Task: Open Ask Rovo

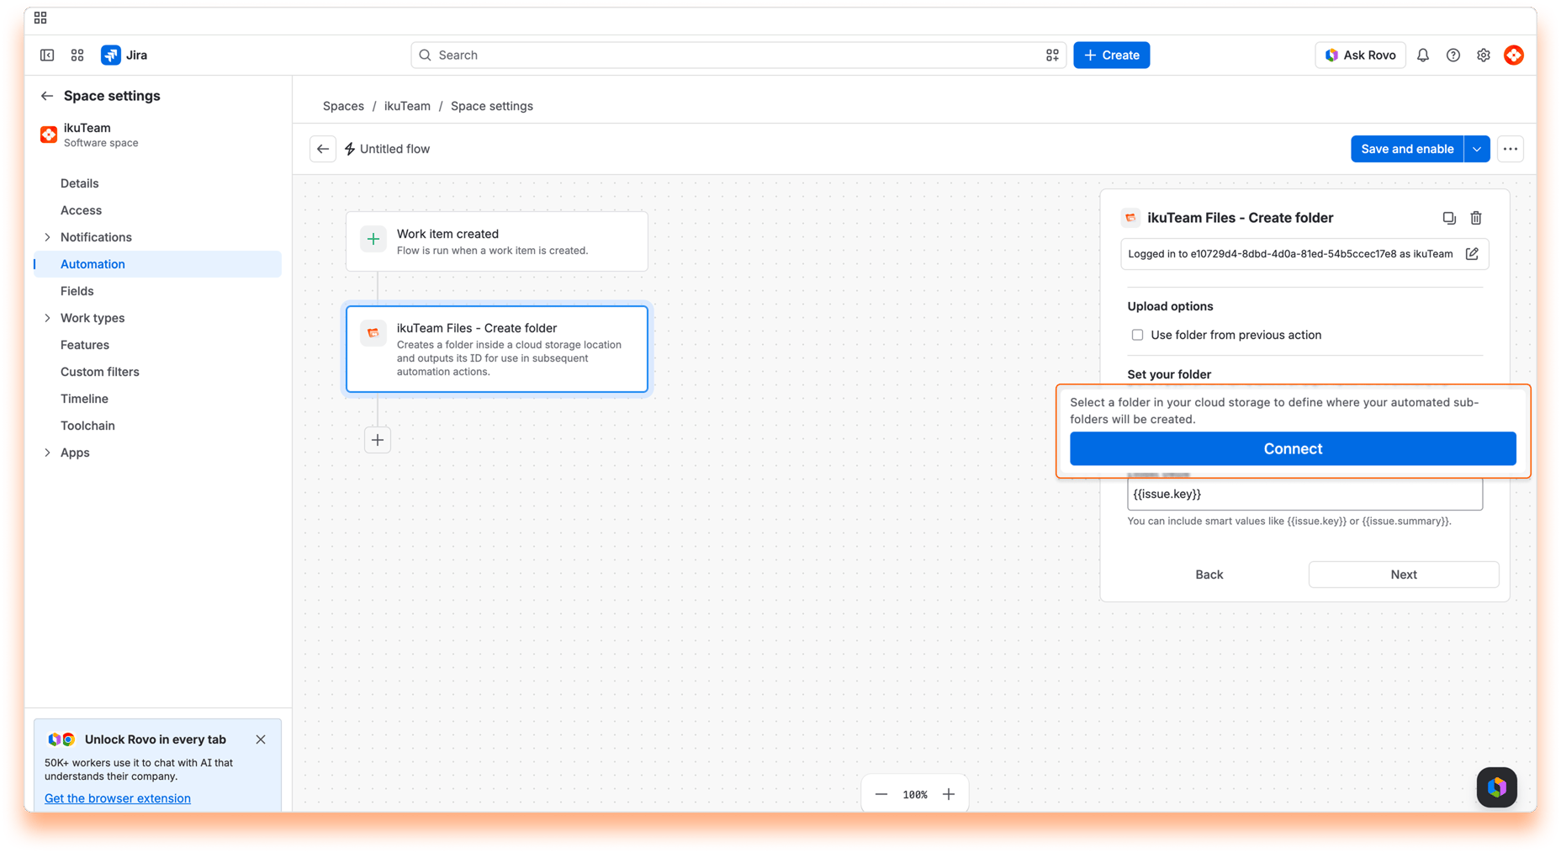Action: [1360, 55]
